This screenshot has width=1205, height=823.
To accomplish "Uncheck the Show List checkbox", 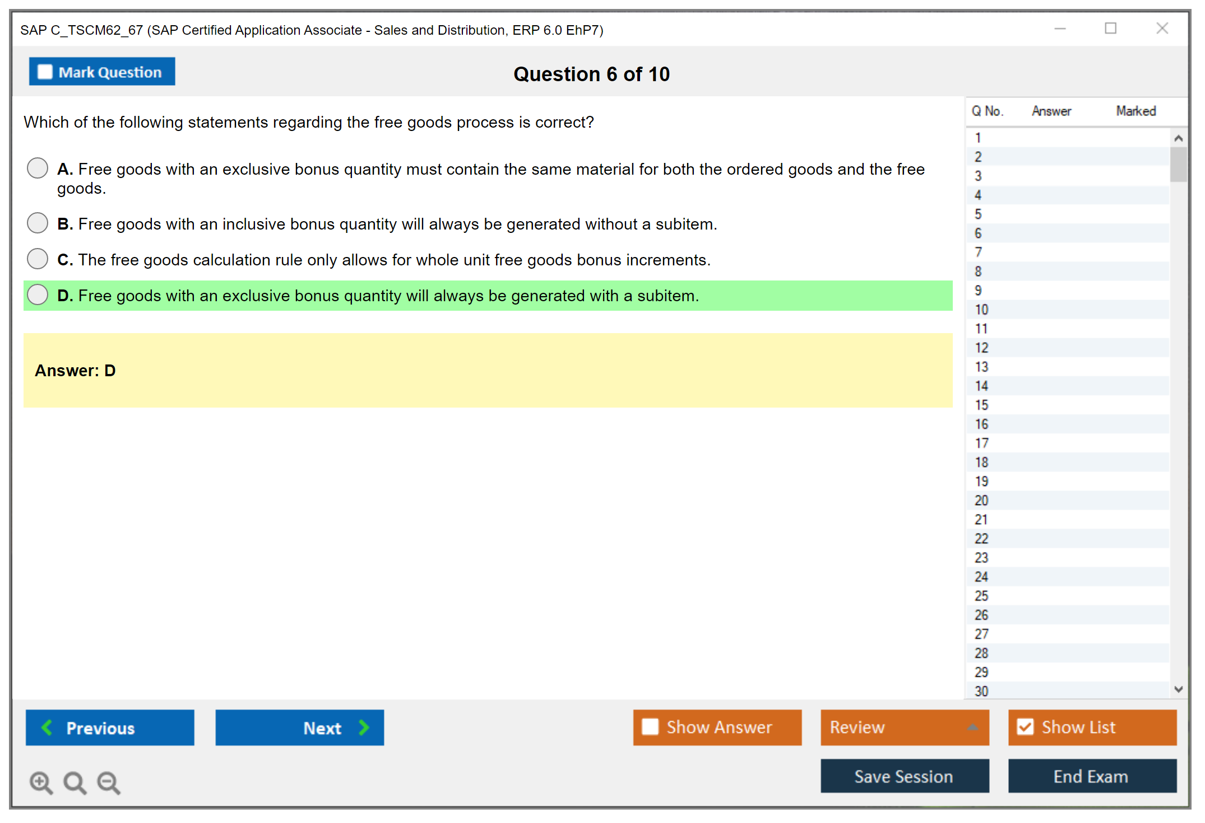I will 1025,727.
